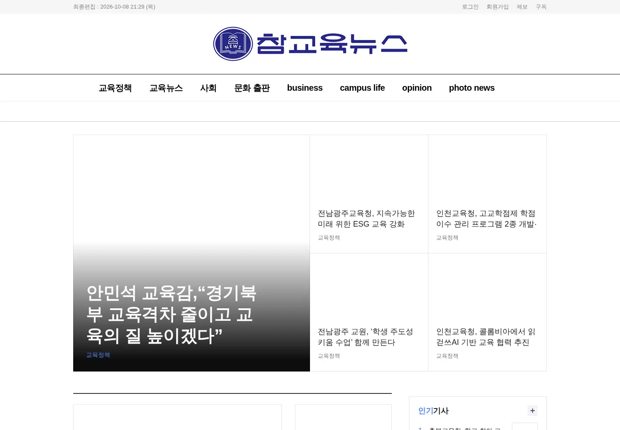This screenshot has width=620, height=430.
Task: Go to the opinion section
Action: click(417, 88)
